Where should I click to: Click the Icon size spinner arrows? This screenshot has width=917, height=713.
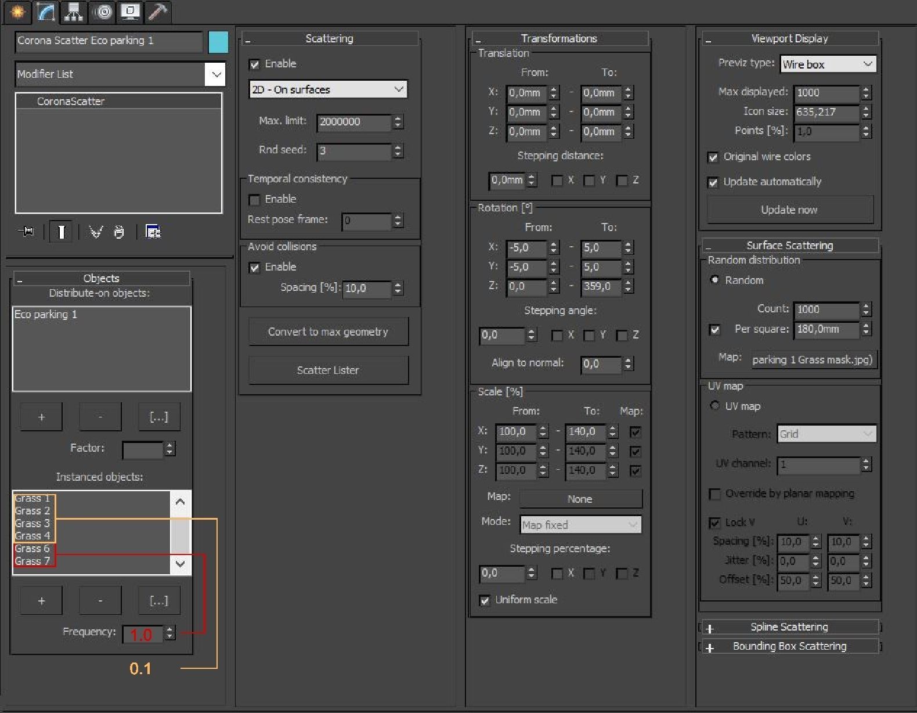(x=867, y=112)
